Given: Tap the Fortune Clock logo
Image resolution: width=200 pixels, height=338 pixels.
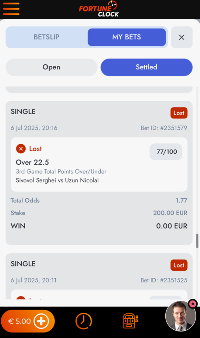Looking at the screenshot, I should pos(99,9).
